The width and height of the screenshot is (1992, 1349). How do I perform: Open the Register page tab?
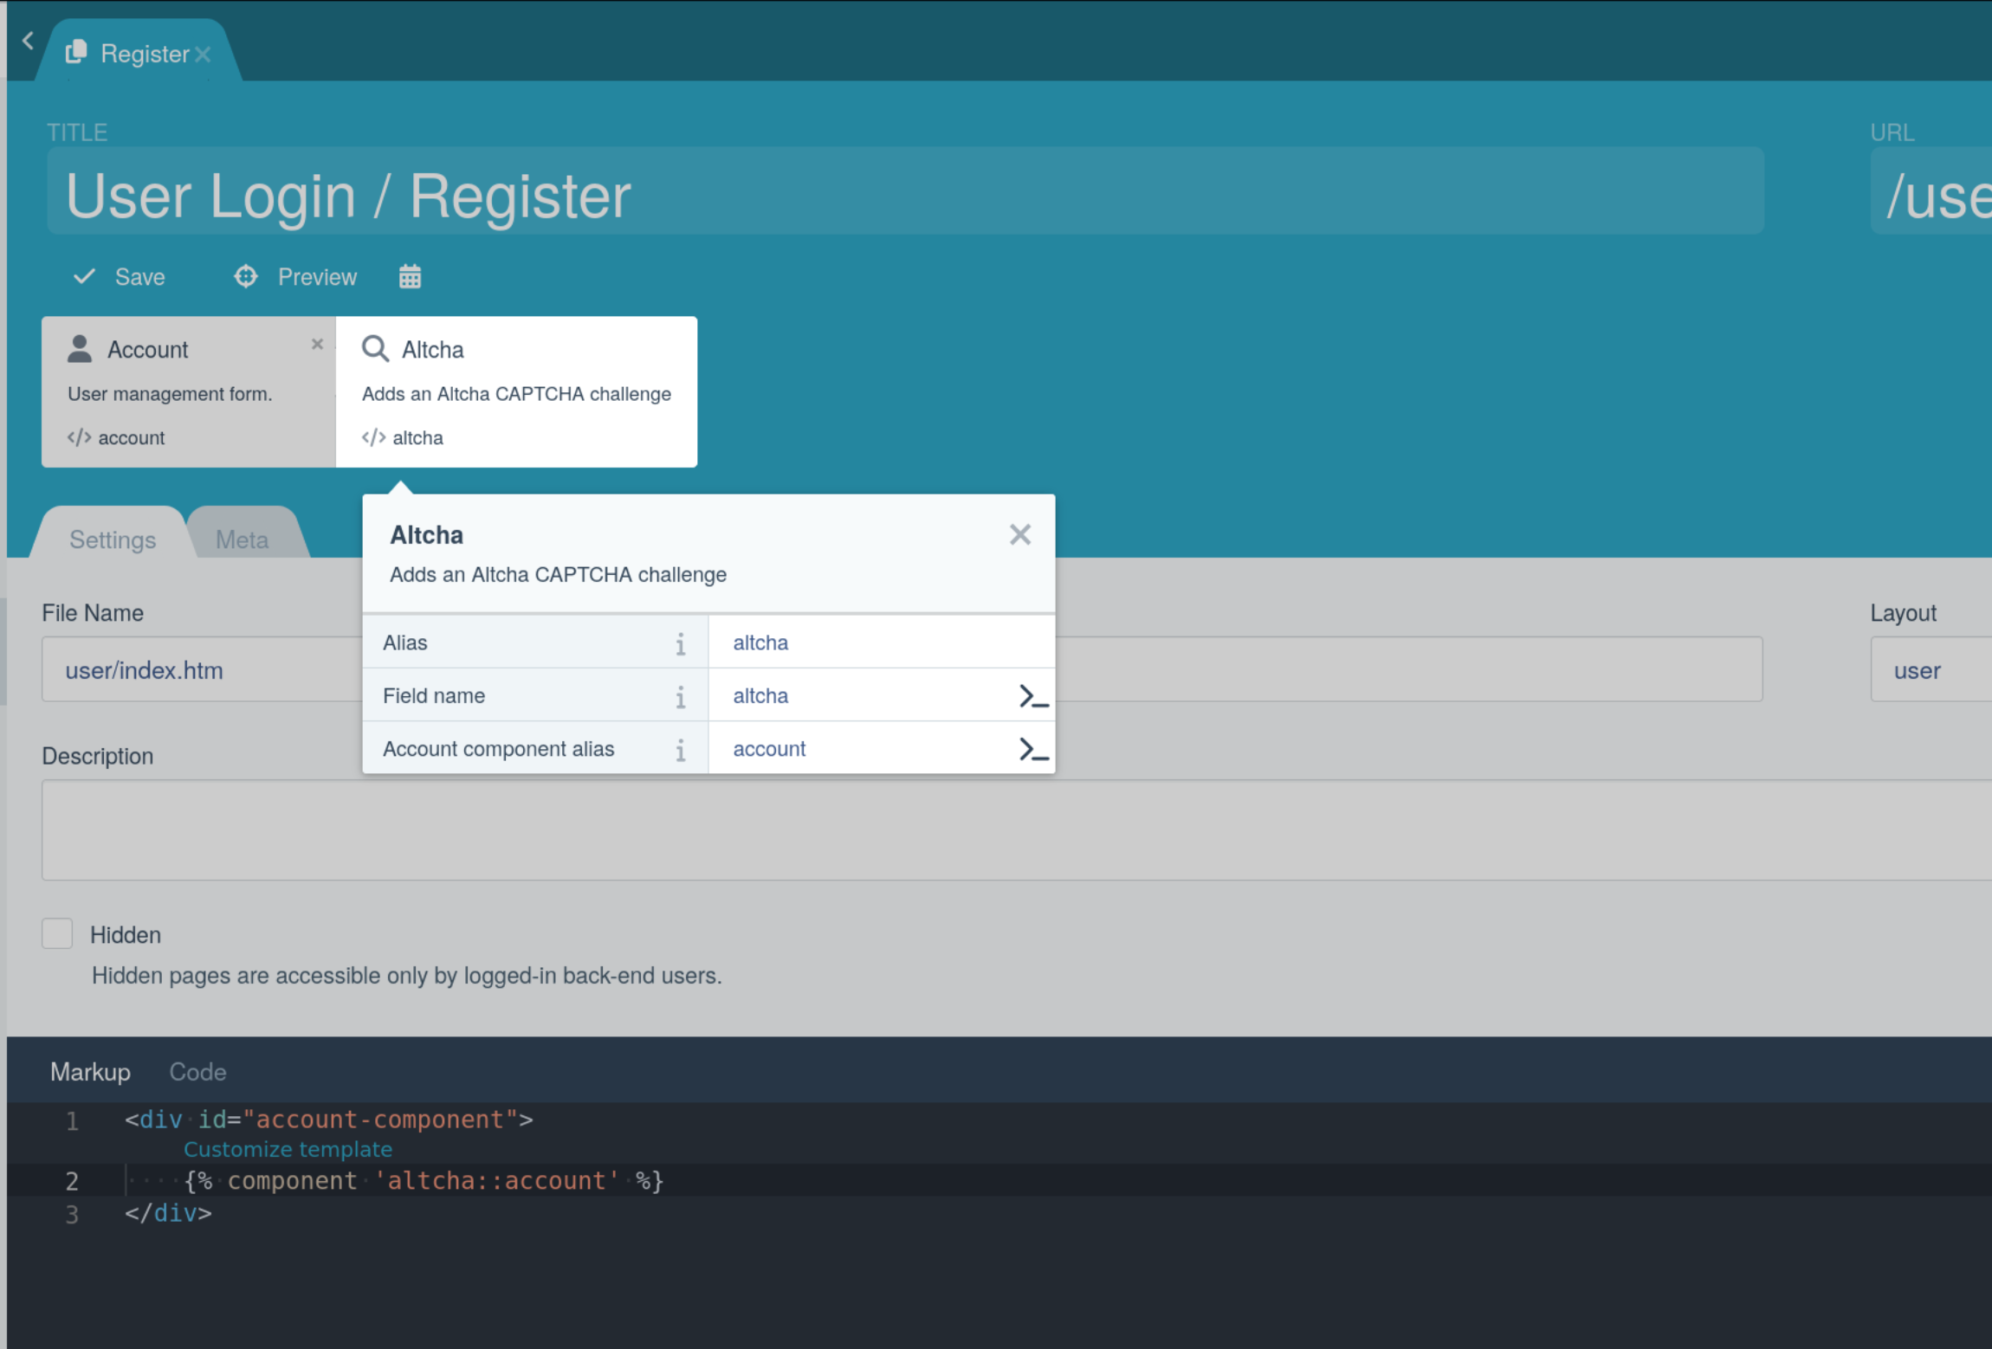pos(139,53)
